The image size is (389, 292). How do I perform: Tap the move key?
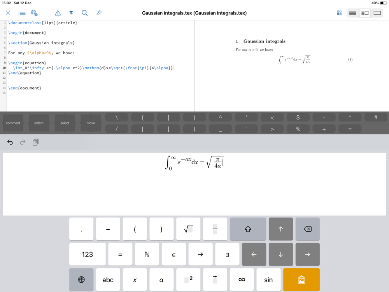[91, 123]
